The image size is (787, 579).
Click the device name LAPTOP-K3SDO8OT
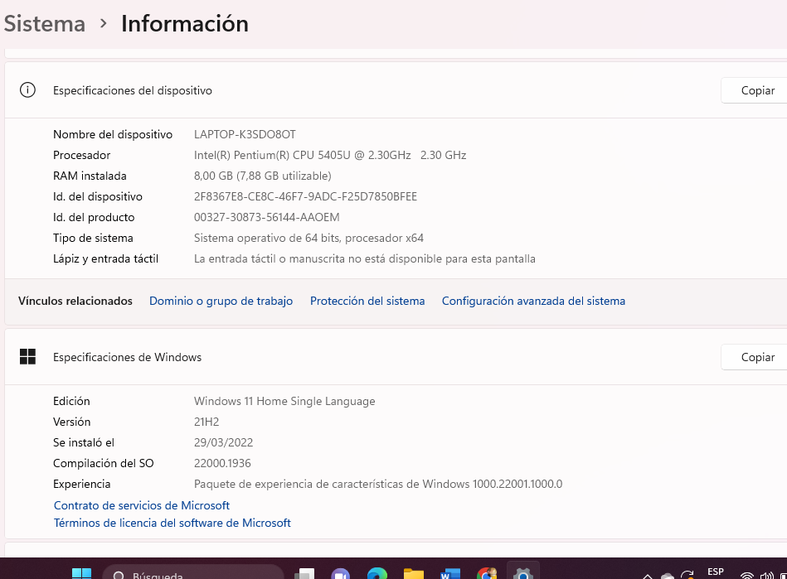click(x=245, y=134)
